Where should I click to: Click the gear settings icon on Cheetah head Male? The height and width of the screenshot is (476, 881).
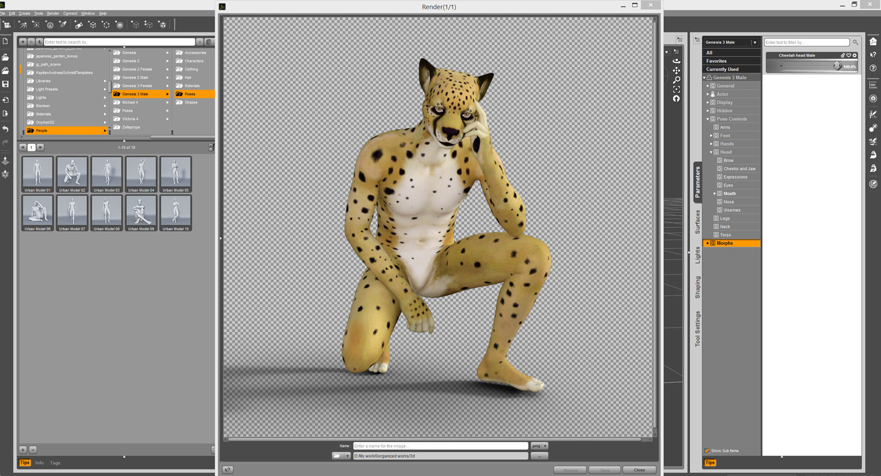pos(855,56)
